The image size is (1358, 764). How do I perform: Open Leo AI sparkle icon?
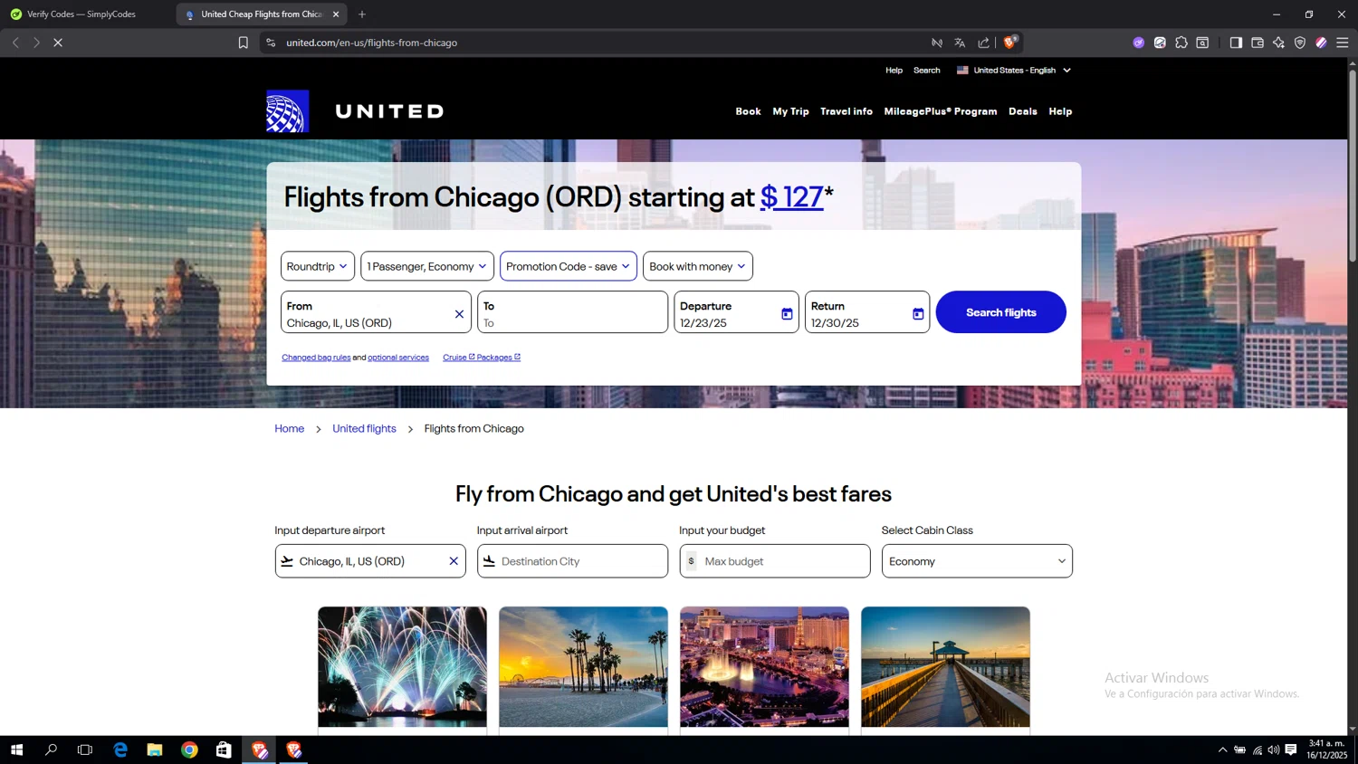coord(1278,43)
